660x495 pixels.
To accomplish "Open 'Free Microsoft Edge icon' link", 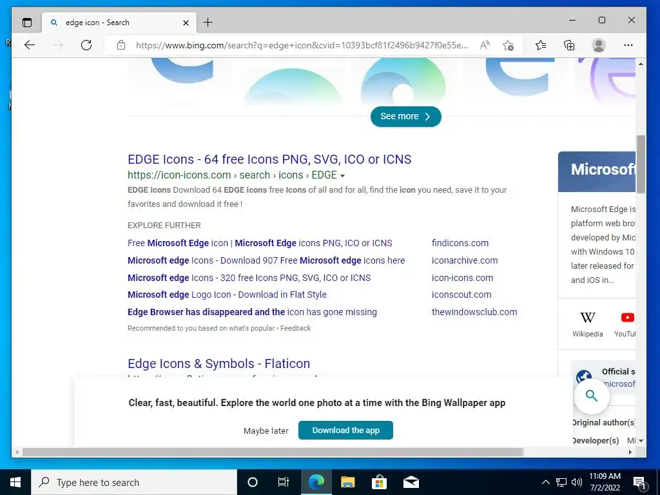I will pos(260,243).
